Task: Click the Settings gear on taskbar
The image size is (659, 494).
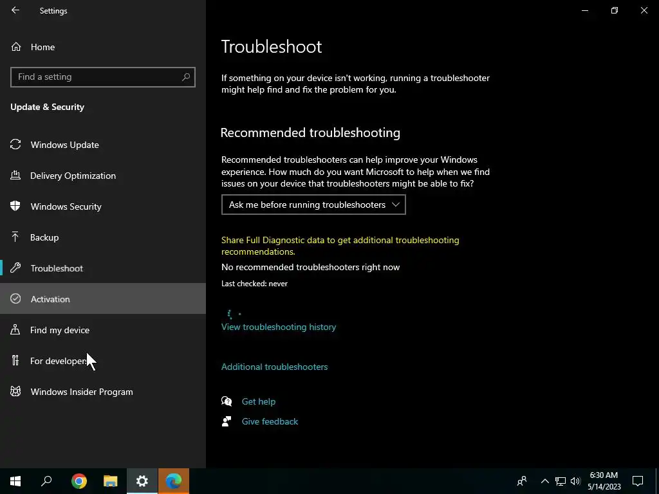Action: tap(142, 481)
